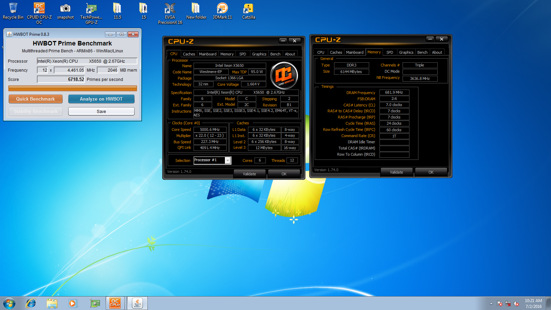Select the snapshot desktop icon

coord(65,11)
